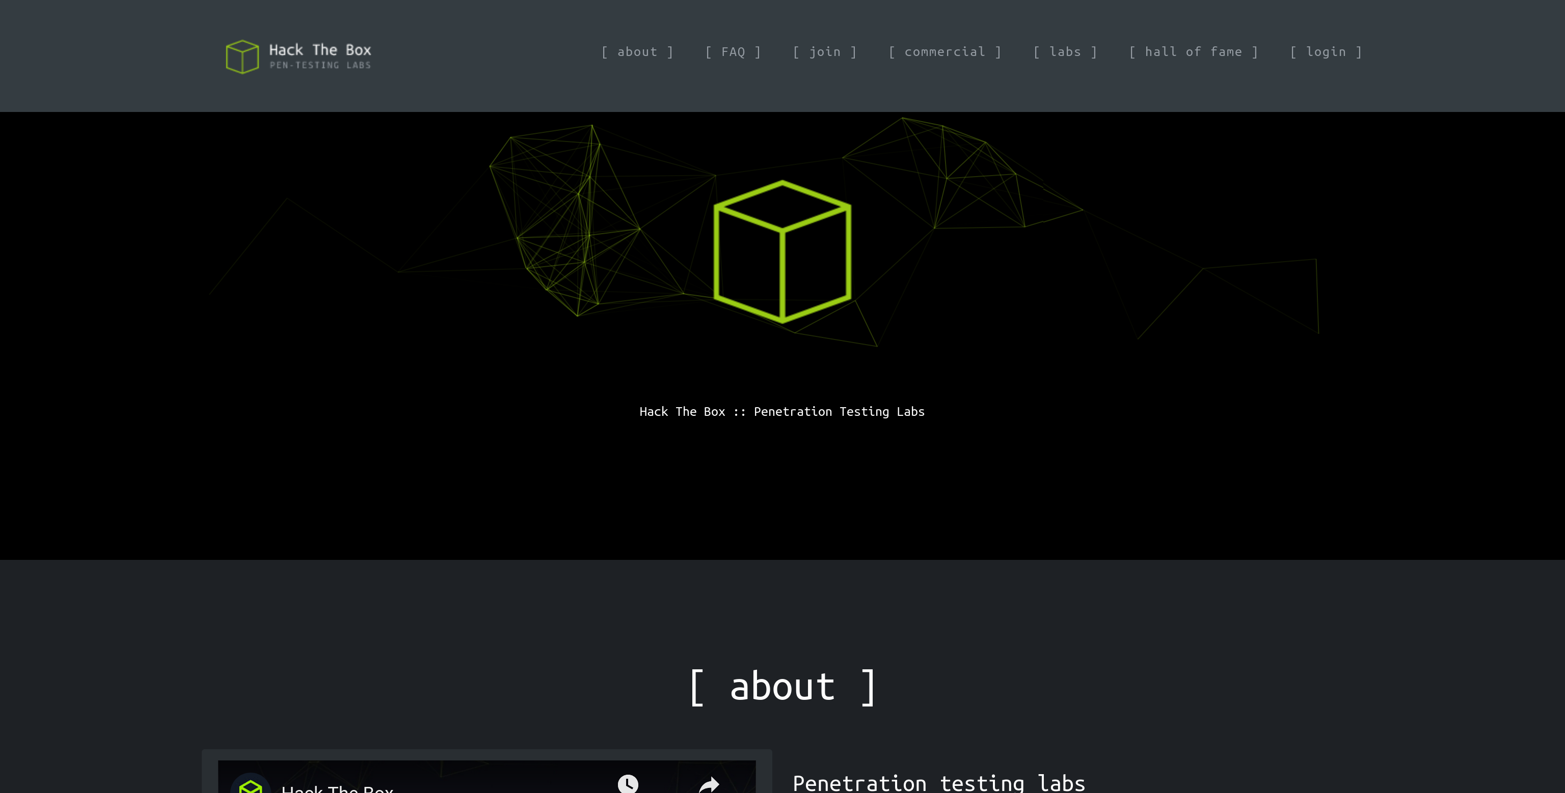Click the Hack The Box cube logo in header
This screenshot has height=793, width=1565.
point(242,56)
